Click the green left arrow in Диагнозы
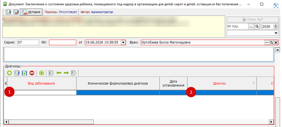The image size is (282, 127). point(59,73)
